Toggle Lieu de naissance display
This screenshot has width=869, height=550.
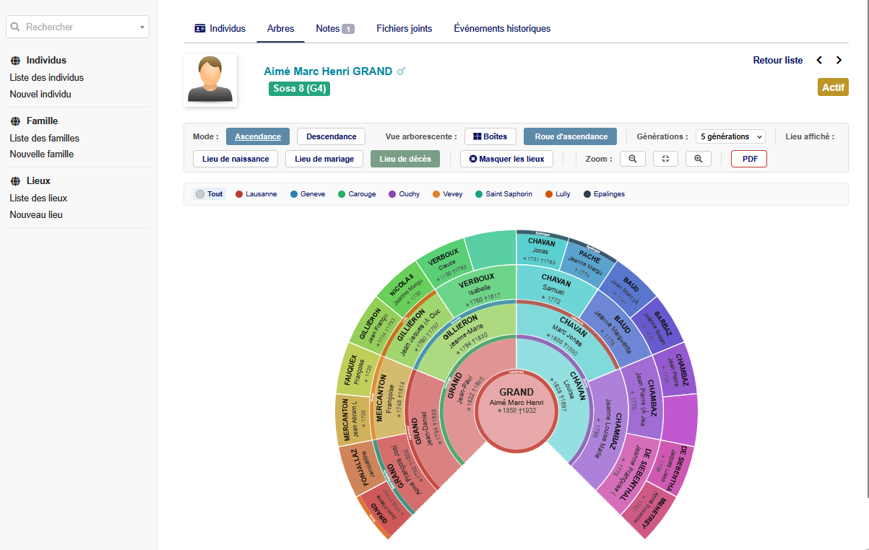click(x=235, y=159)
